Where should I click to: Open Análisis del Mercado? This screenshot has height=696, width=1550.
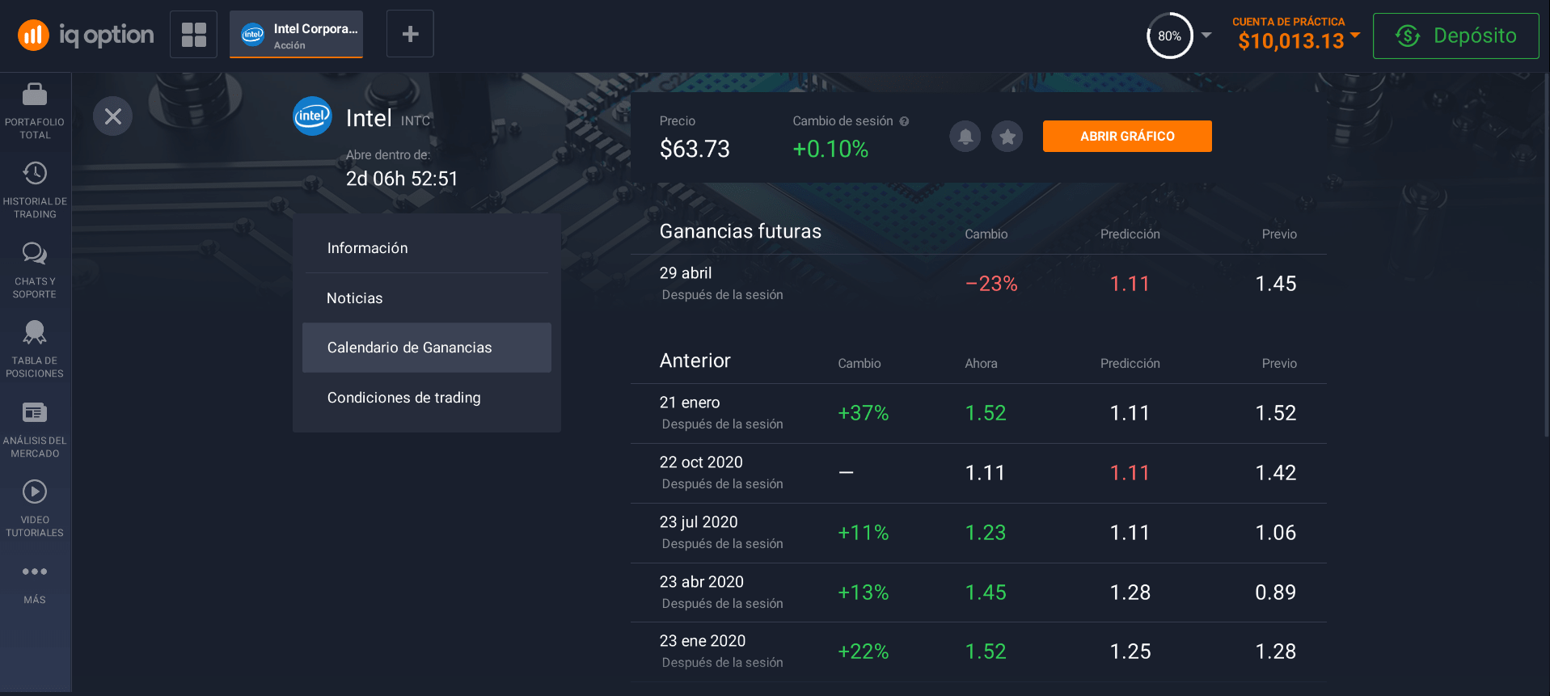tap(35, 430)
